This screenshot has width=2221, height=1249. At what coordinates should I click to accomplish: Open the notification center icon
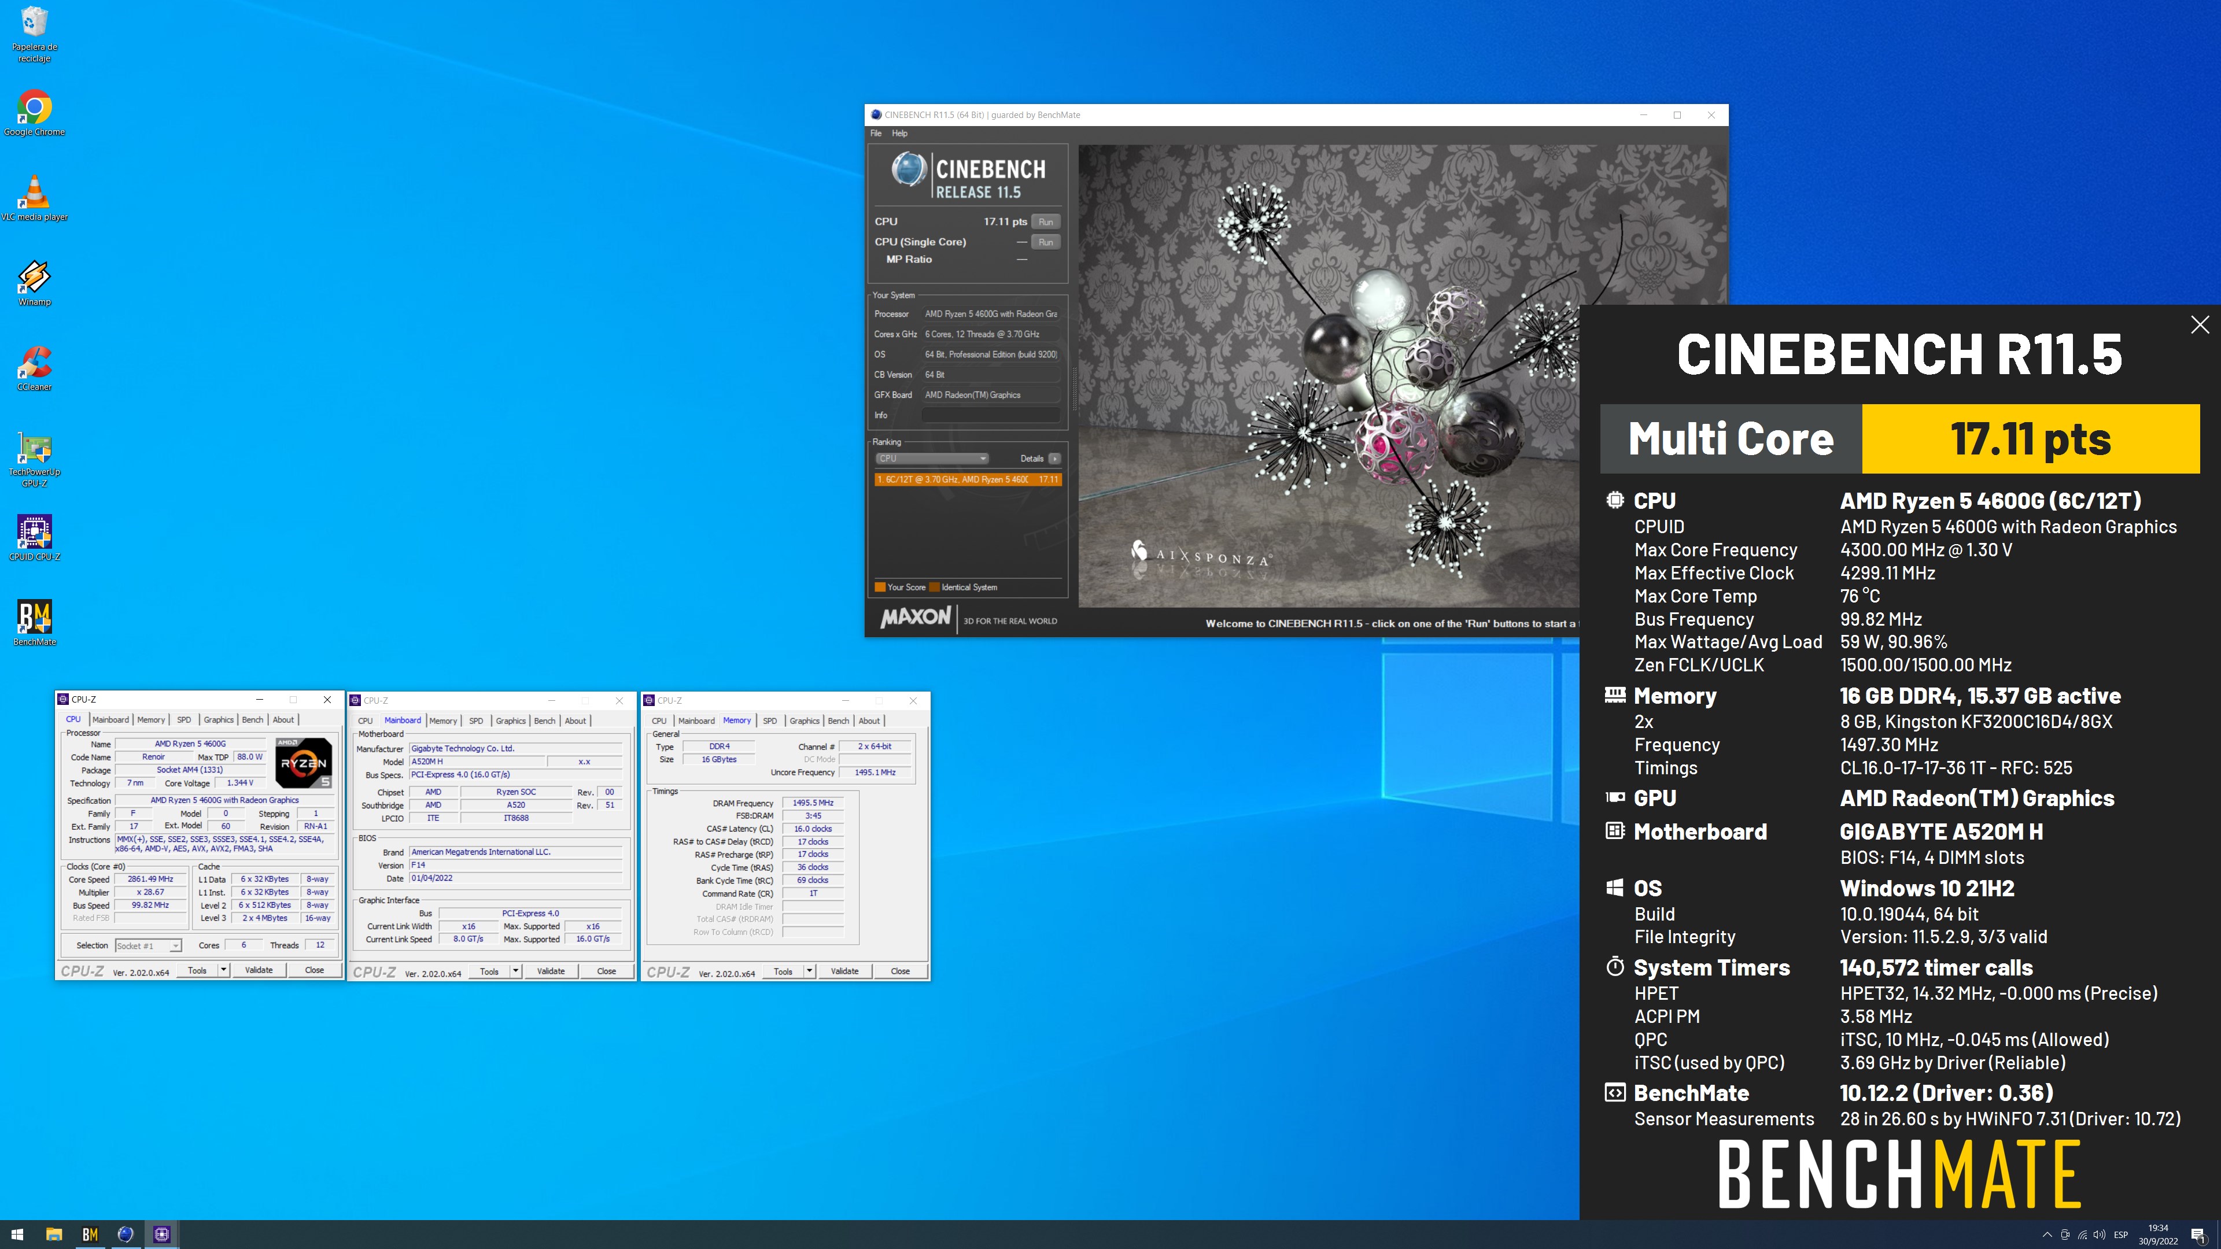point(2198,1235)
